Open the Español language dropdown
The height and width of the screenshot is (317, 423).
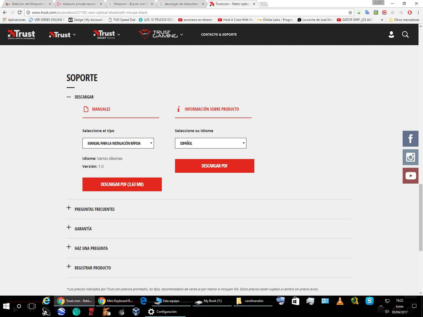coord(210,143)
